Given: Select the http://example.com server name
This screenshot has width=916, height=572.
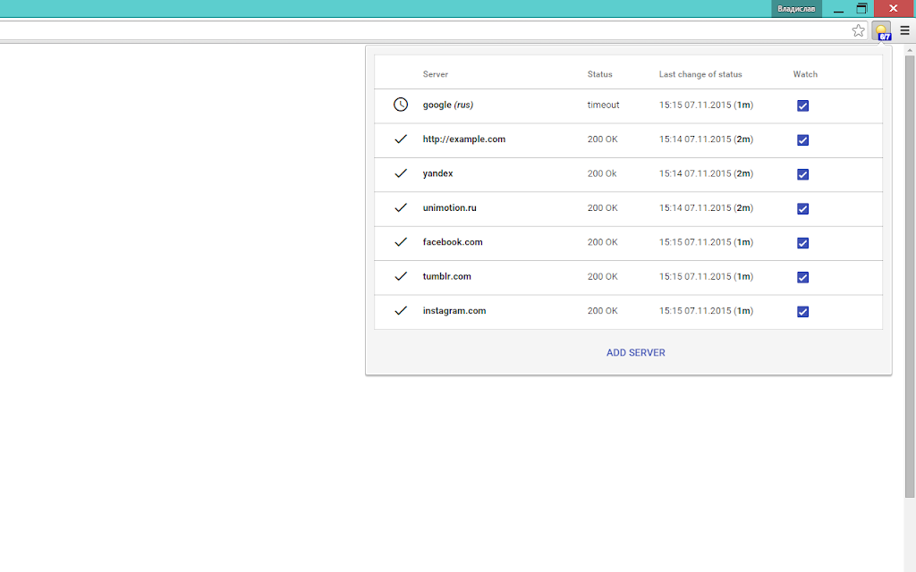Looking at the screenshot, I should (464, 139).
